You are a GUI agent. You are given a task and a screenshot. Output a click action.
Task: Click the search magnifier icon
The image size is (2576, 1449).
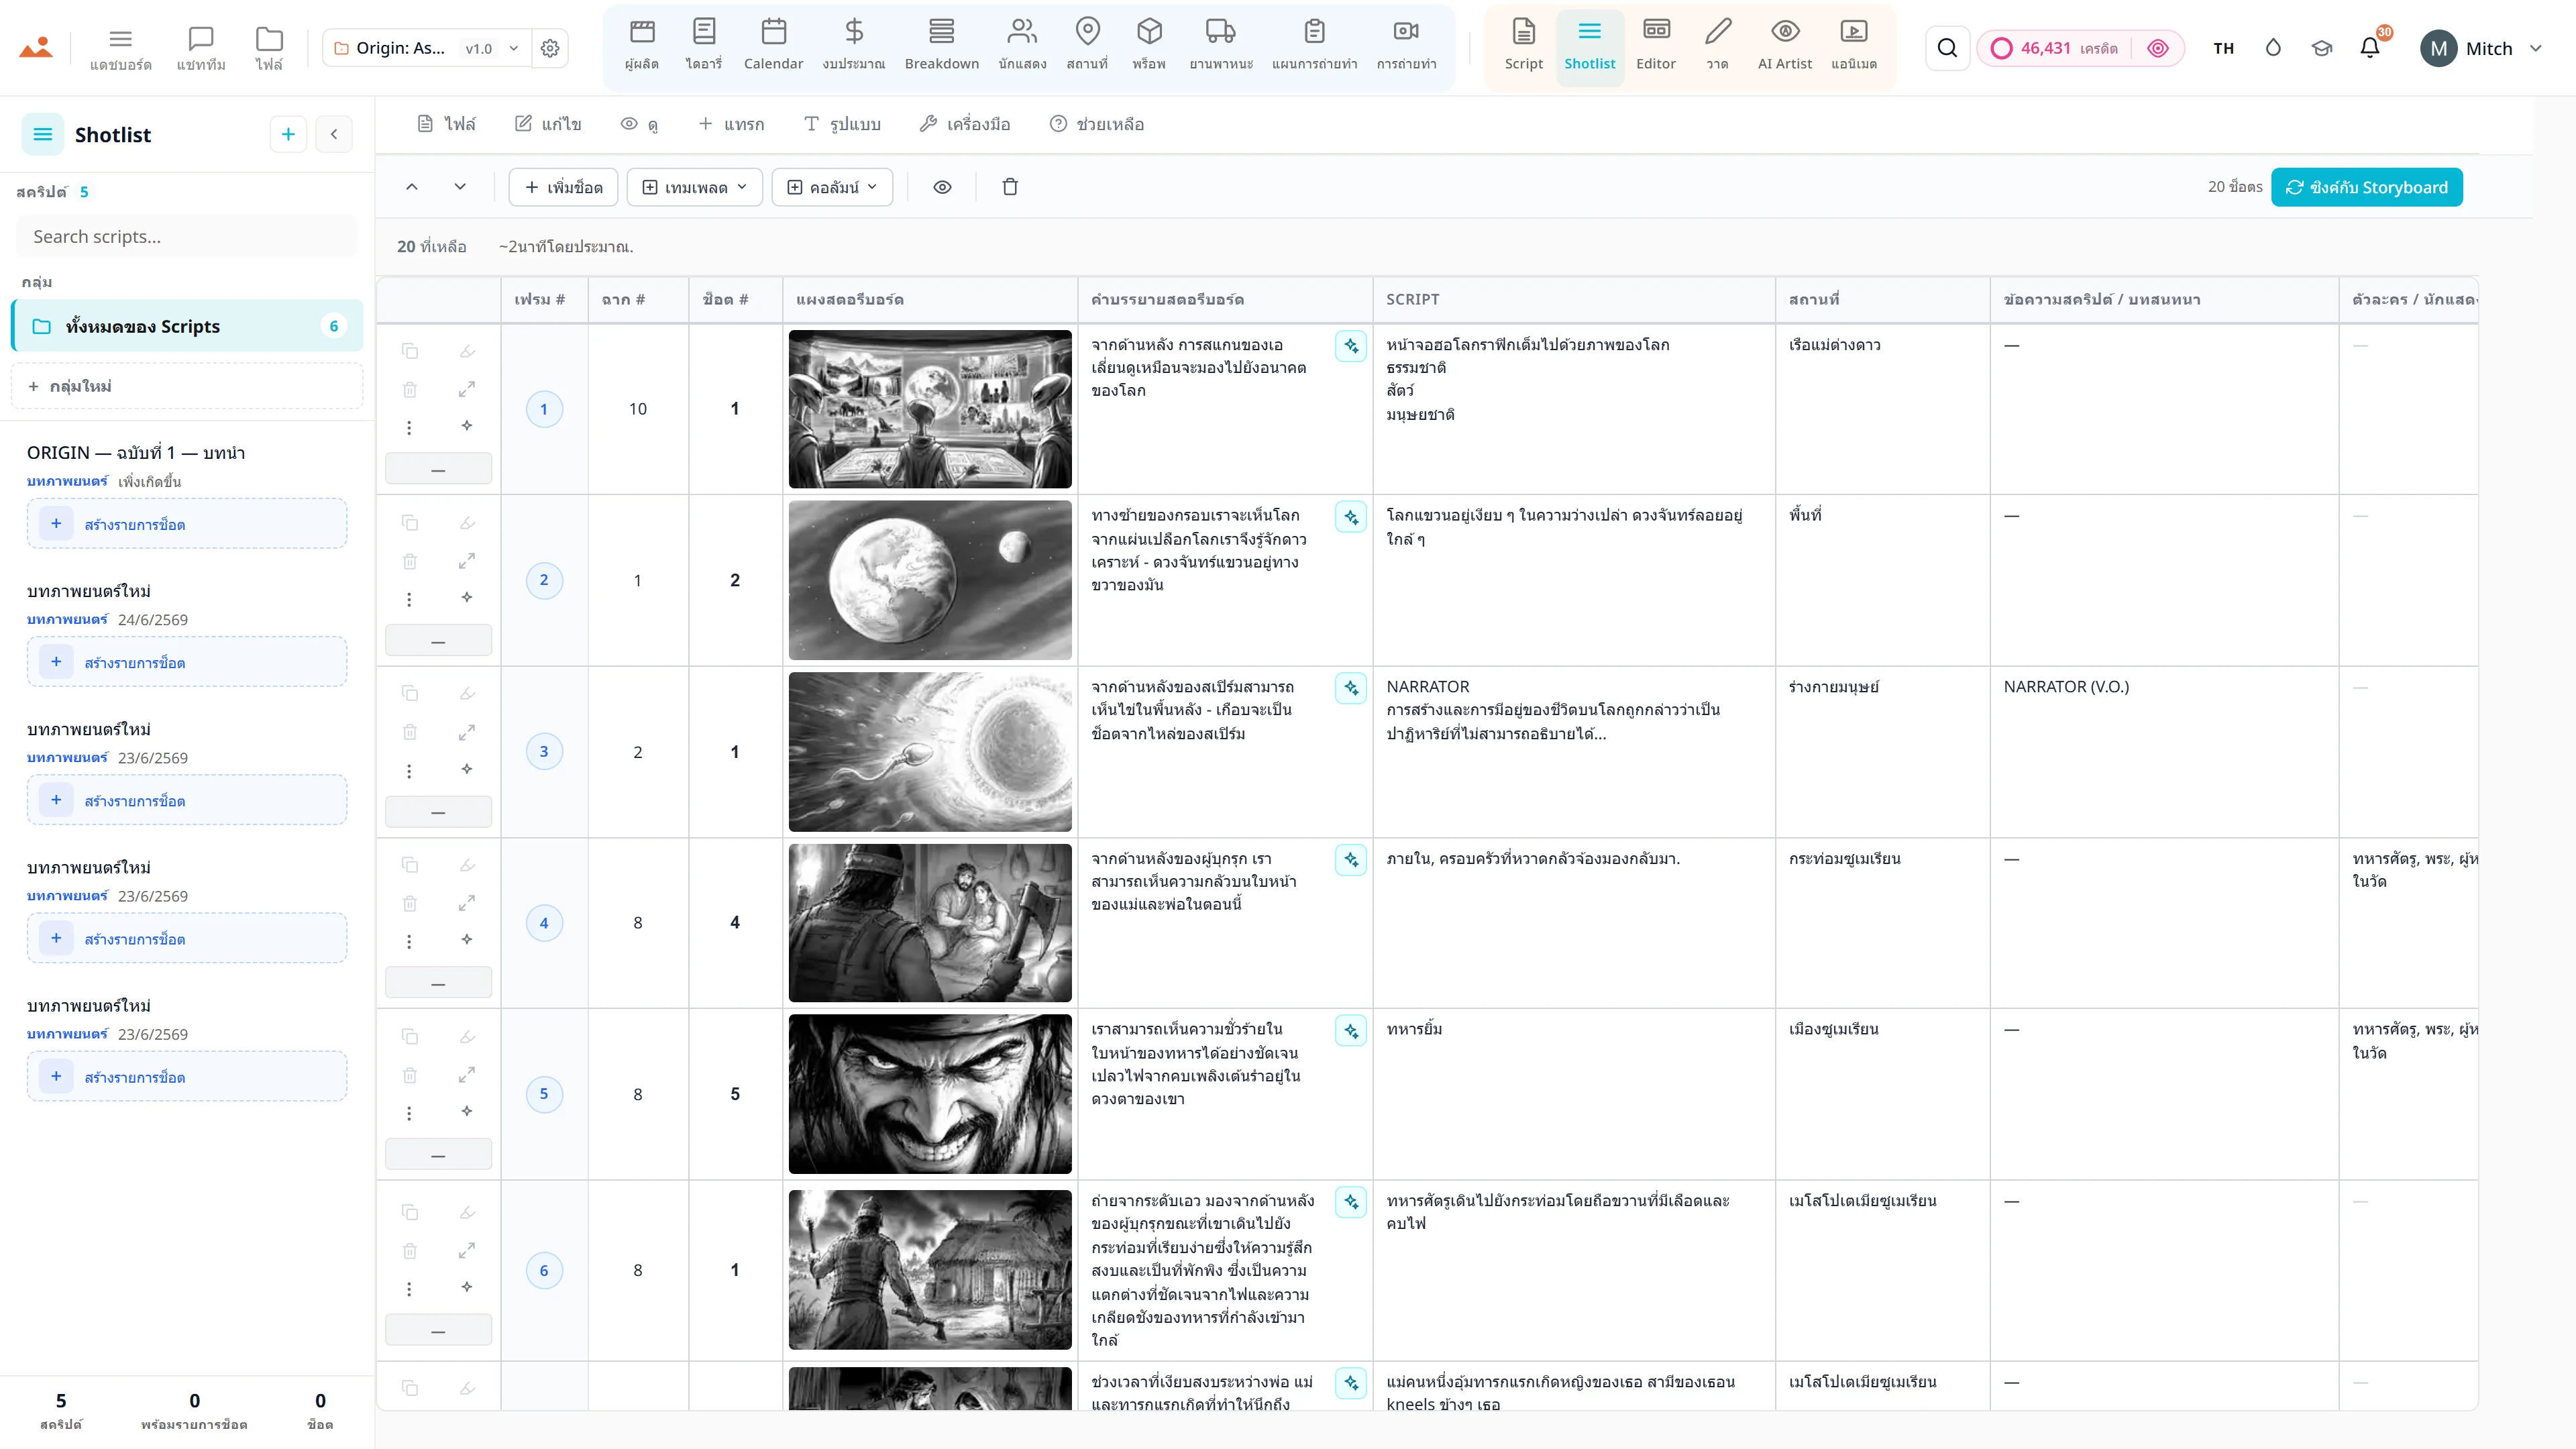pos(1947,48)
